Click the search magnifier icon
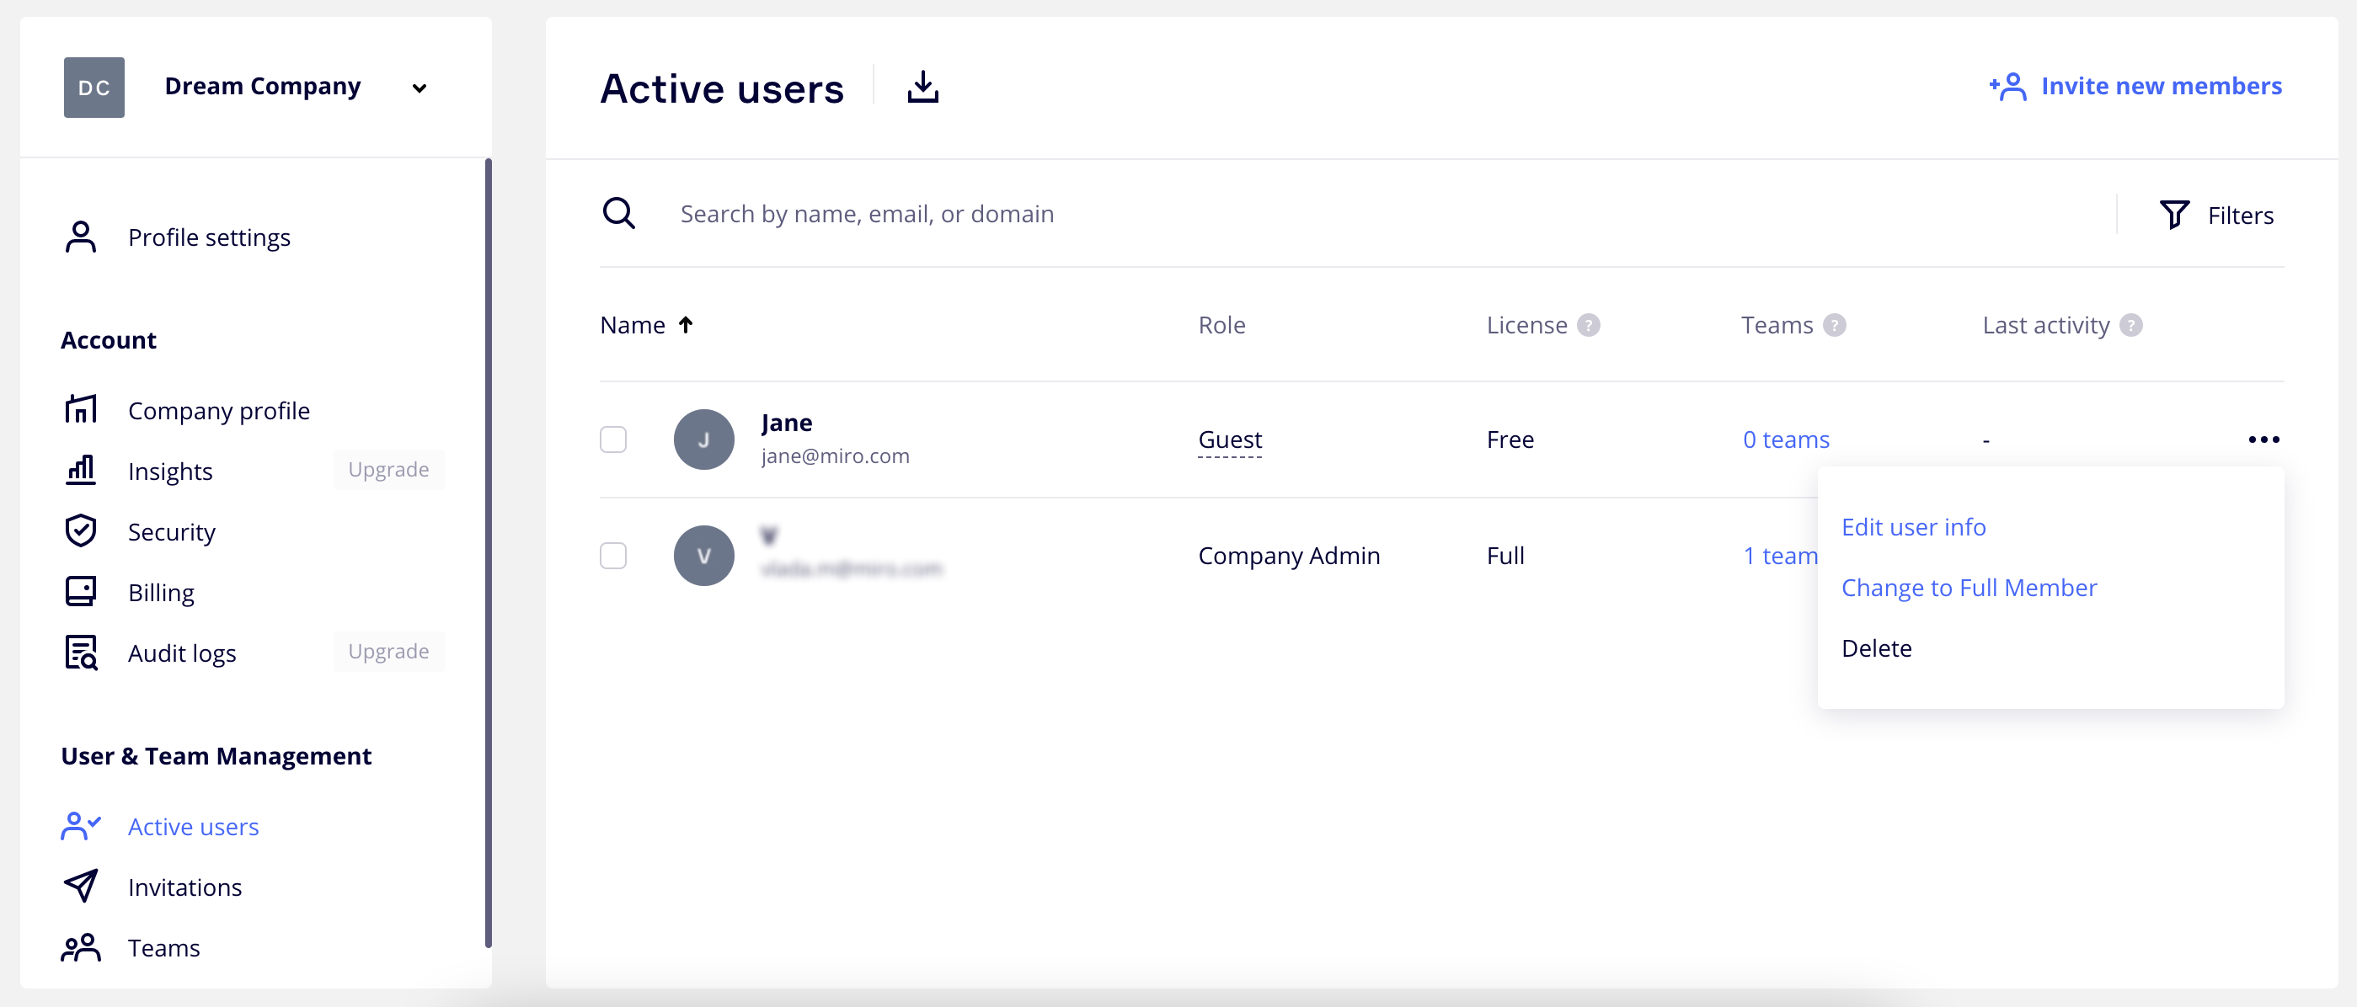This screenshot has width=2357, height=1007. pyautogui.click(x=618, y=214)
